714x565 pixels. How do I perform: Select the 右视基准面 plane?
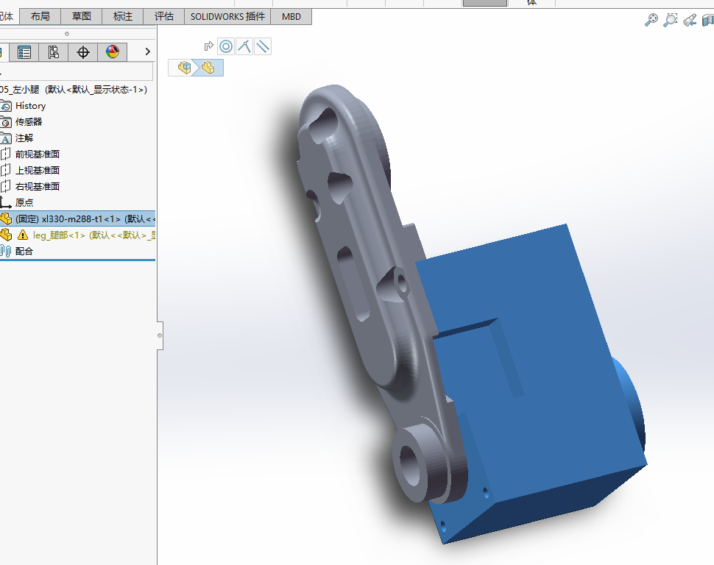[x=38, y=186]
